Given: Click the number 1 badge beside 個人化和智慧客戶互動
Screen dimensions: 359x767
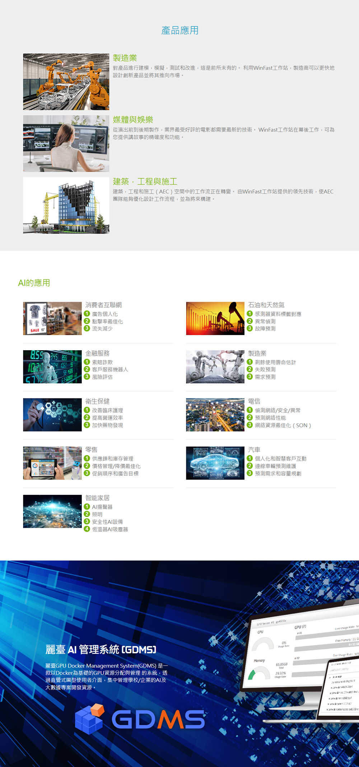Looking at the screenshot, I should pos(250,459).
